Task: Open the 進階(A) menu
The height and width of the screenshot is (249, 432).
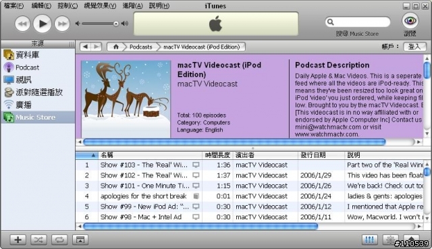Action: coord(132,6)
